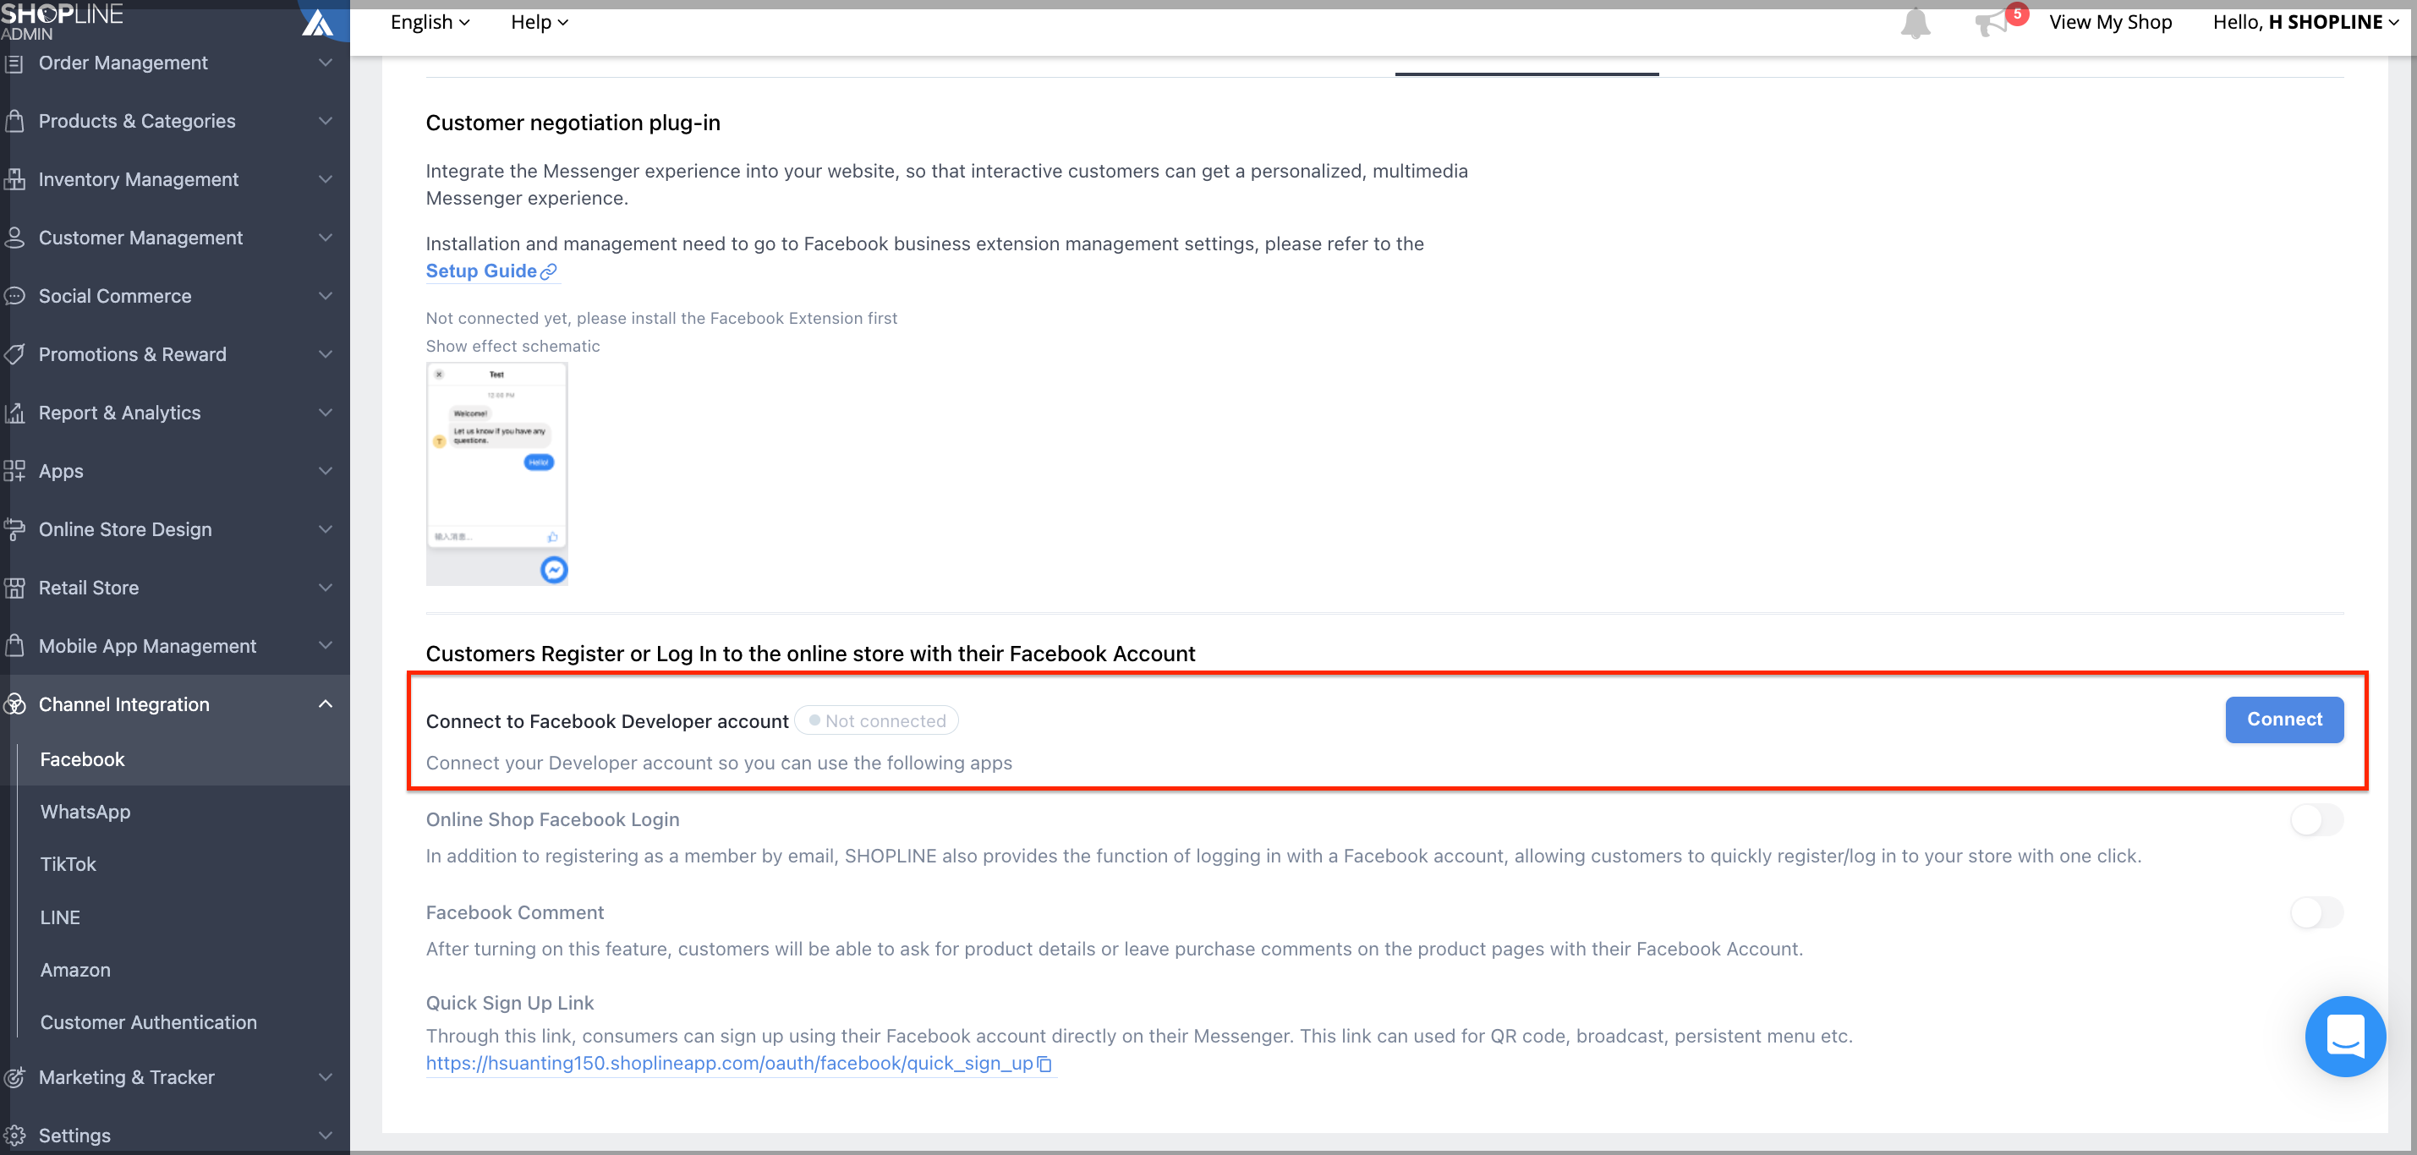Open the quick_sign_up URL link
The height and width of the screenshot is (1155, 2417).
point(729,1063)
